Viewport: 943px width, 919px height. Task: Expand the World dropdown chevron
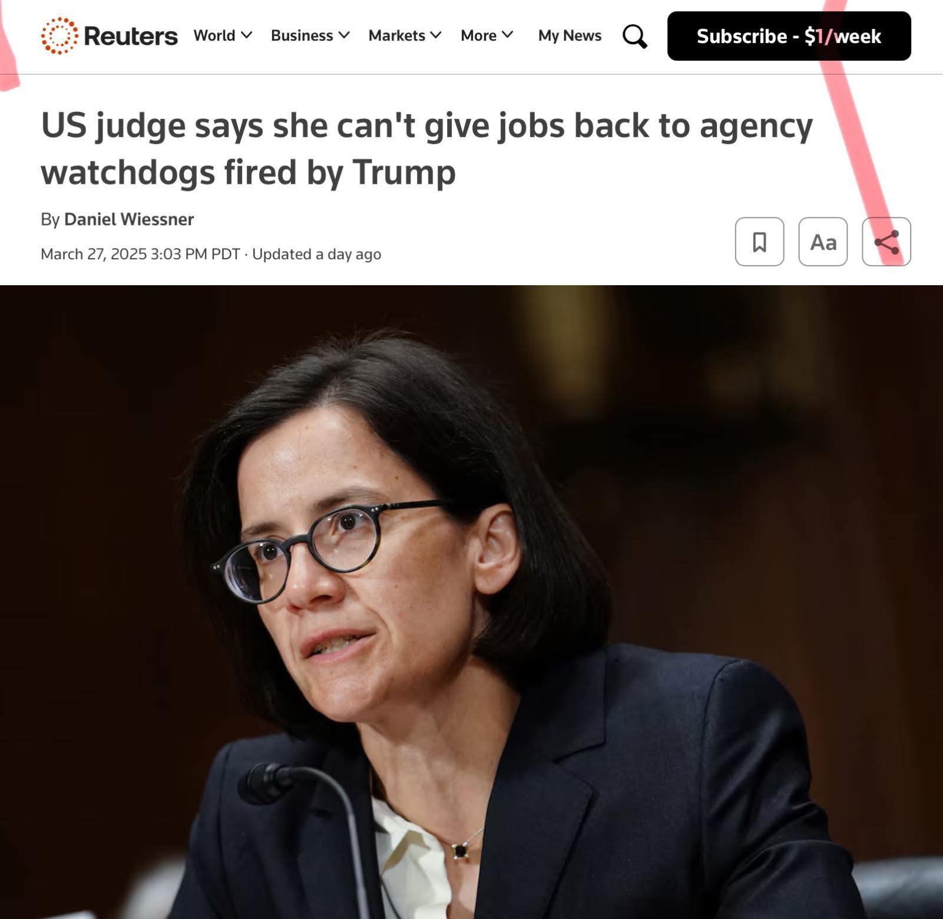[247, 35]
